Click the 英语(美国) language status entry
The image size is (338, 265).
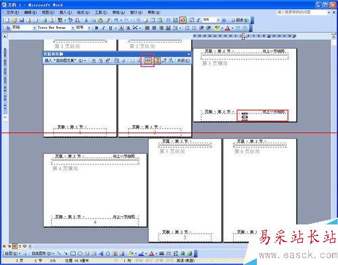click(x=185, y=261)
